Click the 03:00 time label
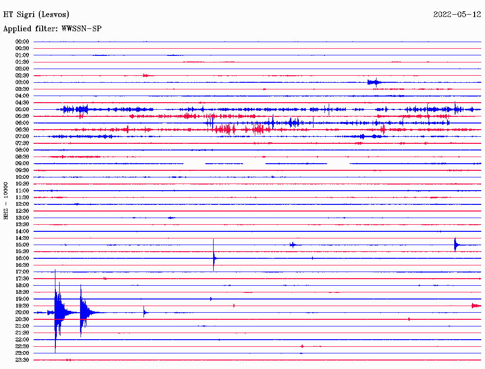 (x=22, y=82)
